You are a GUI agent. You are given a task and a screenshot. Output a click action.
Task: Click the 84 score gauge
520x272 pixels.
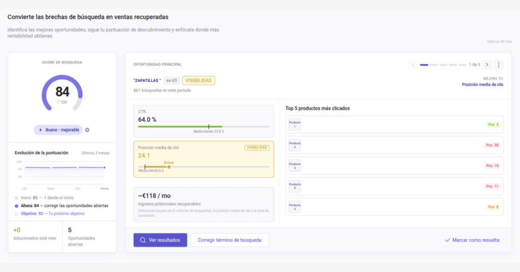(x=62, y=93)
